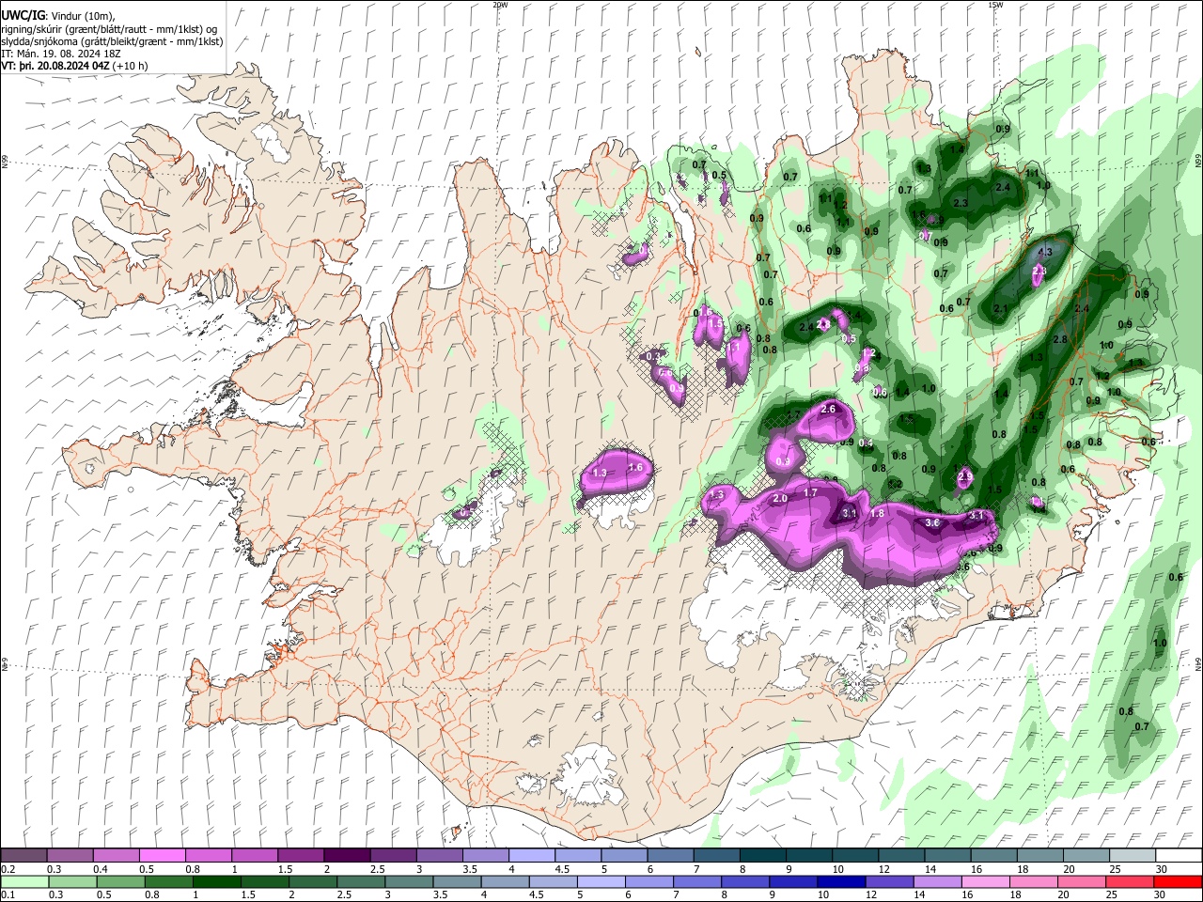Screen dimensions: 1203x902
Task: Click the 'VT: þri. 20.08.2024 04Z (+10 h)' line
Action: 75,66
